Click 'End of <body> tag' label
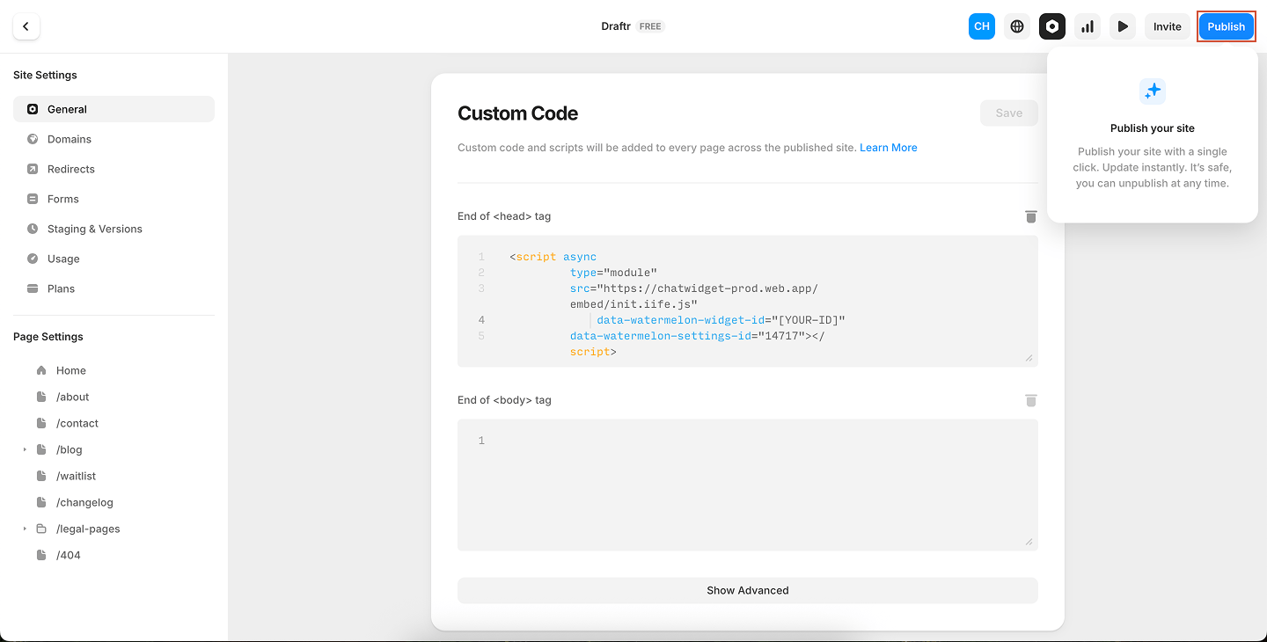The width and height of the screenshot is (1267, 642). pos(504,400)
